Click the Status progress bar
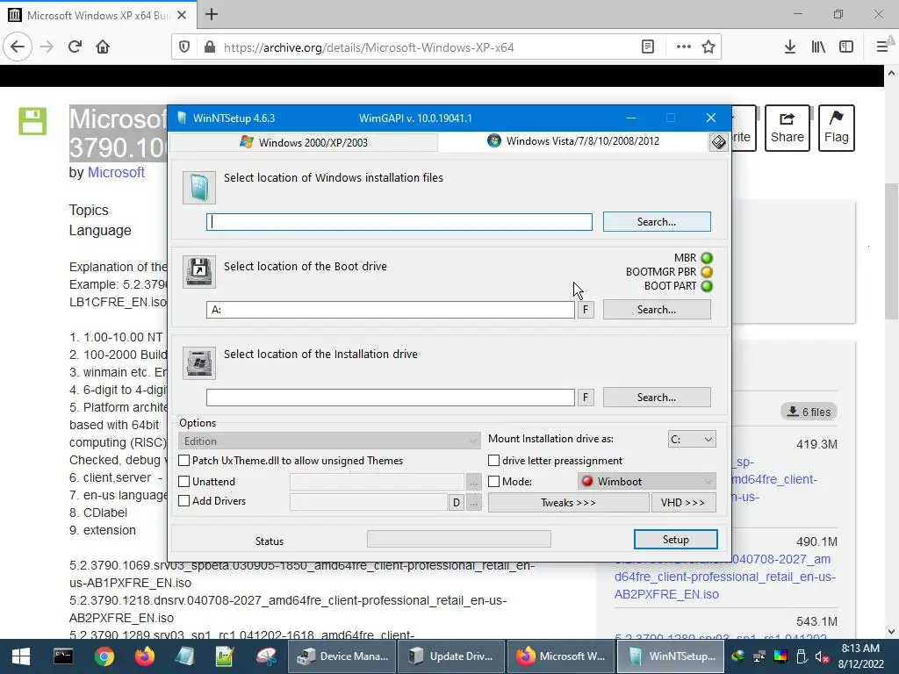The image size is (899, 674). [458, 539]
